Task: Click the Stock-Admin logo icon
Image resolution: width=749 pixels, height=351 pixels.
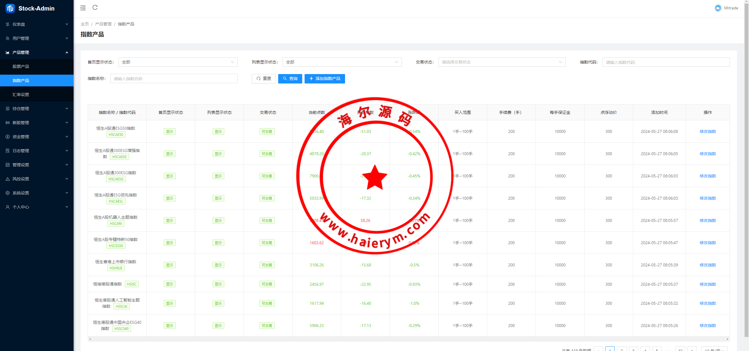Action: tap(10, 8)
